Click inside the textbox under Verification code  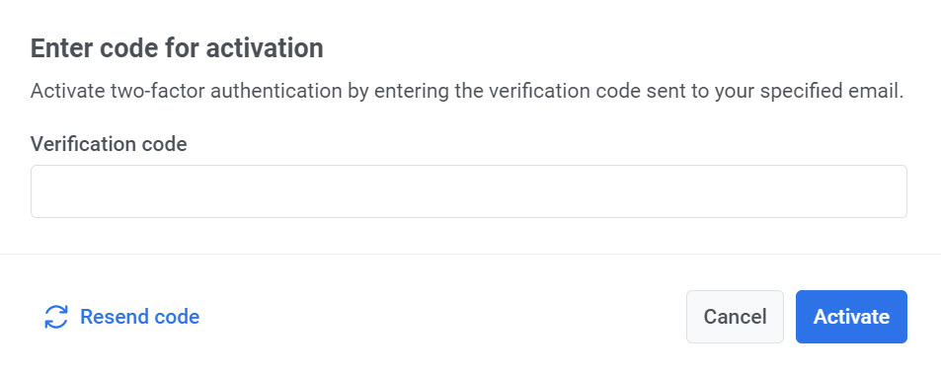tap(469, 191)
